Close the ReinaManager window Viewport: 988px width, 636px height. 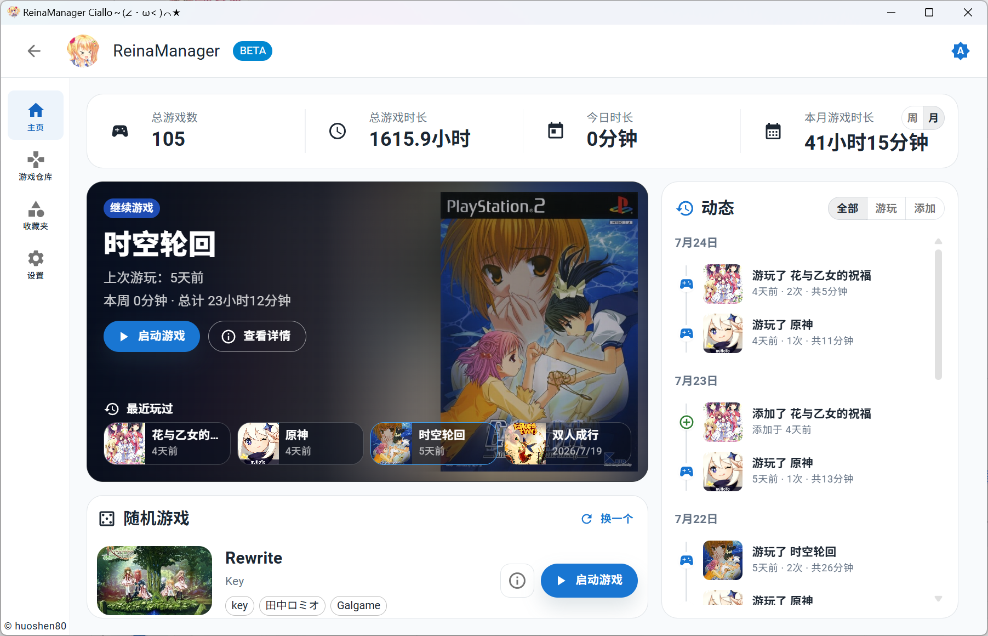[x=968, y=13]
